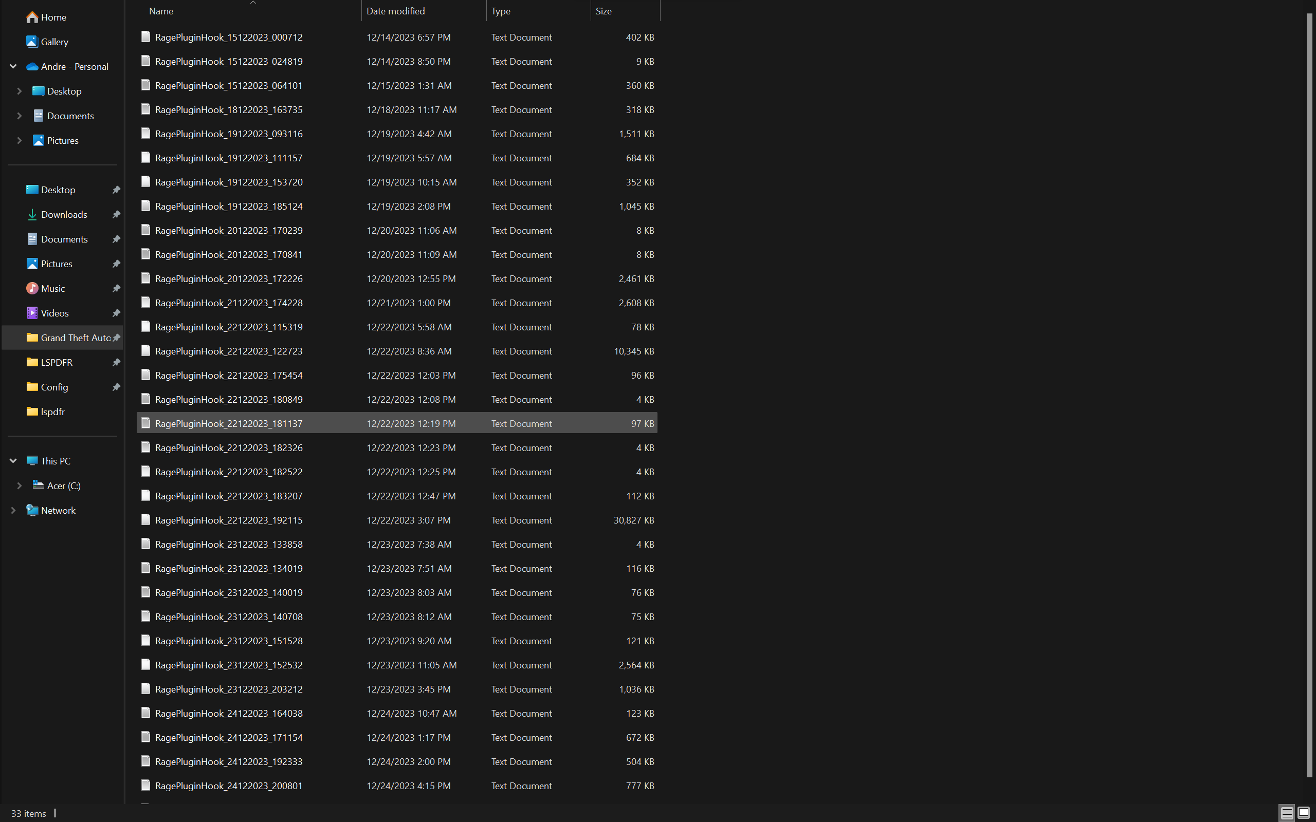Click the vertical scrollbar of file list
Screen dimensions: 1316x822
[x=1309, y=395]
